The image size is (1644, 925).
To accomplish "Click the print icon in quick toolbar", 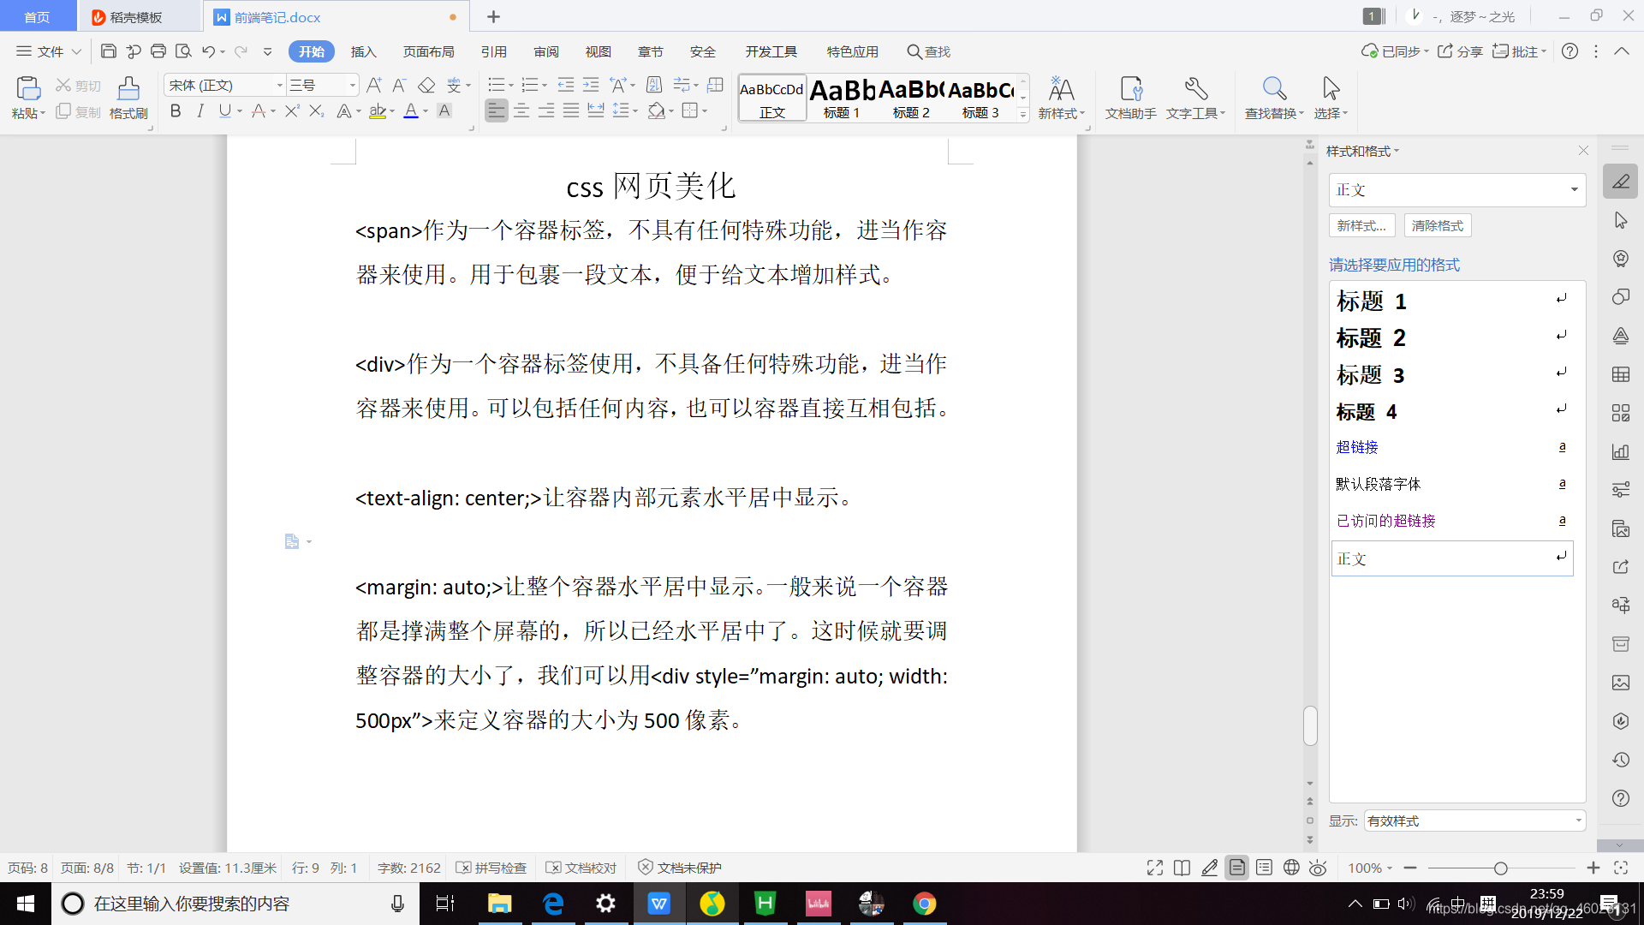I will pos(158,51).
